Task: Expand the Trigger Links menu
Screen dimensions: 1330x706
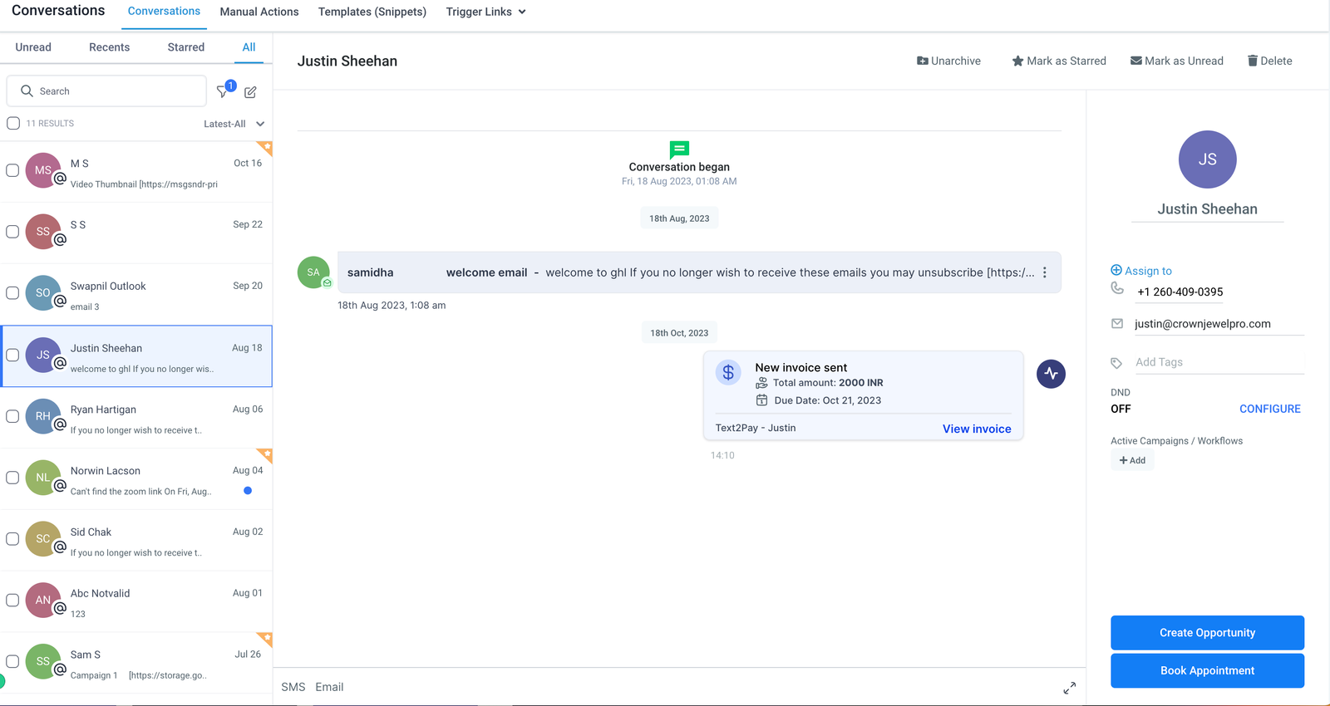Action: click(485, 12)
